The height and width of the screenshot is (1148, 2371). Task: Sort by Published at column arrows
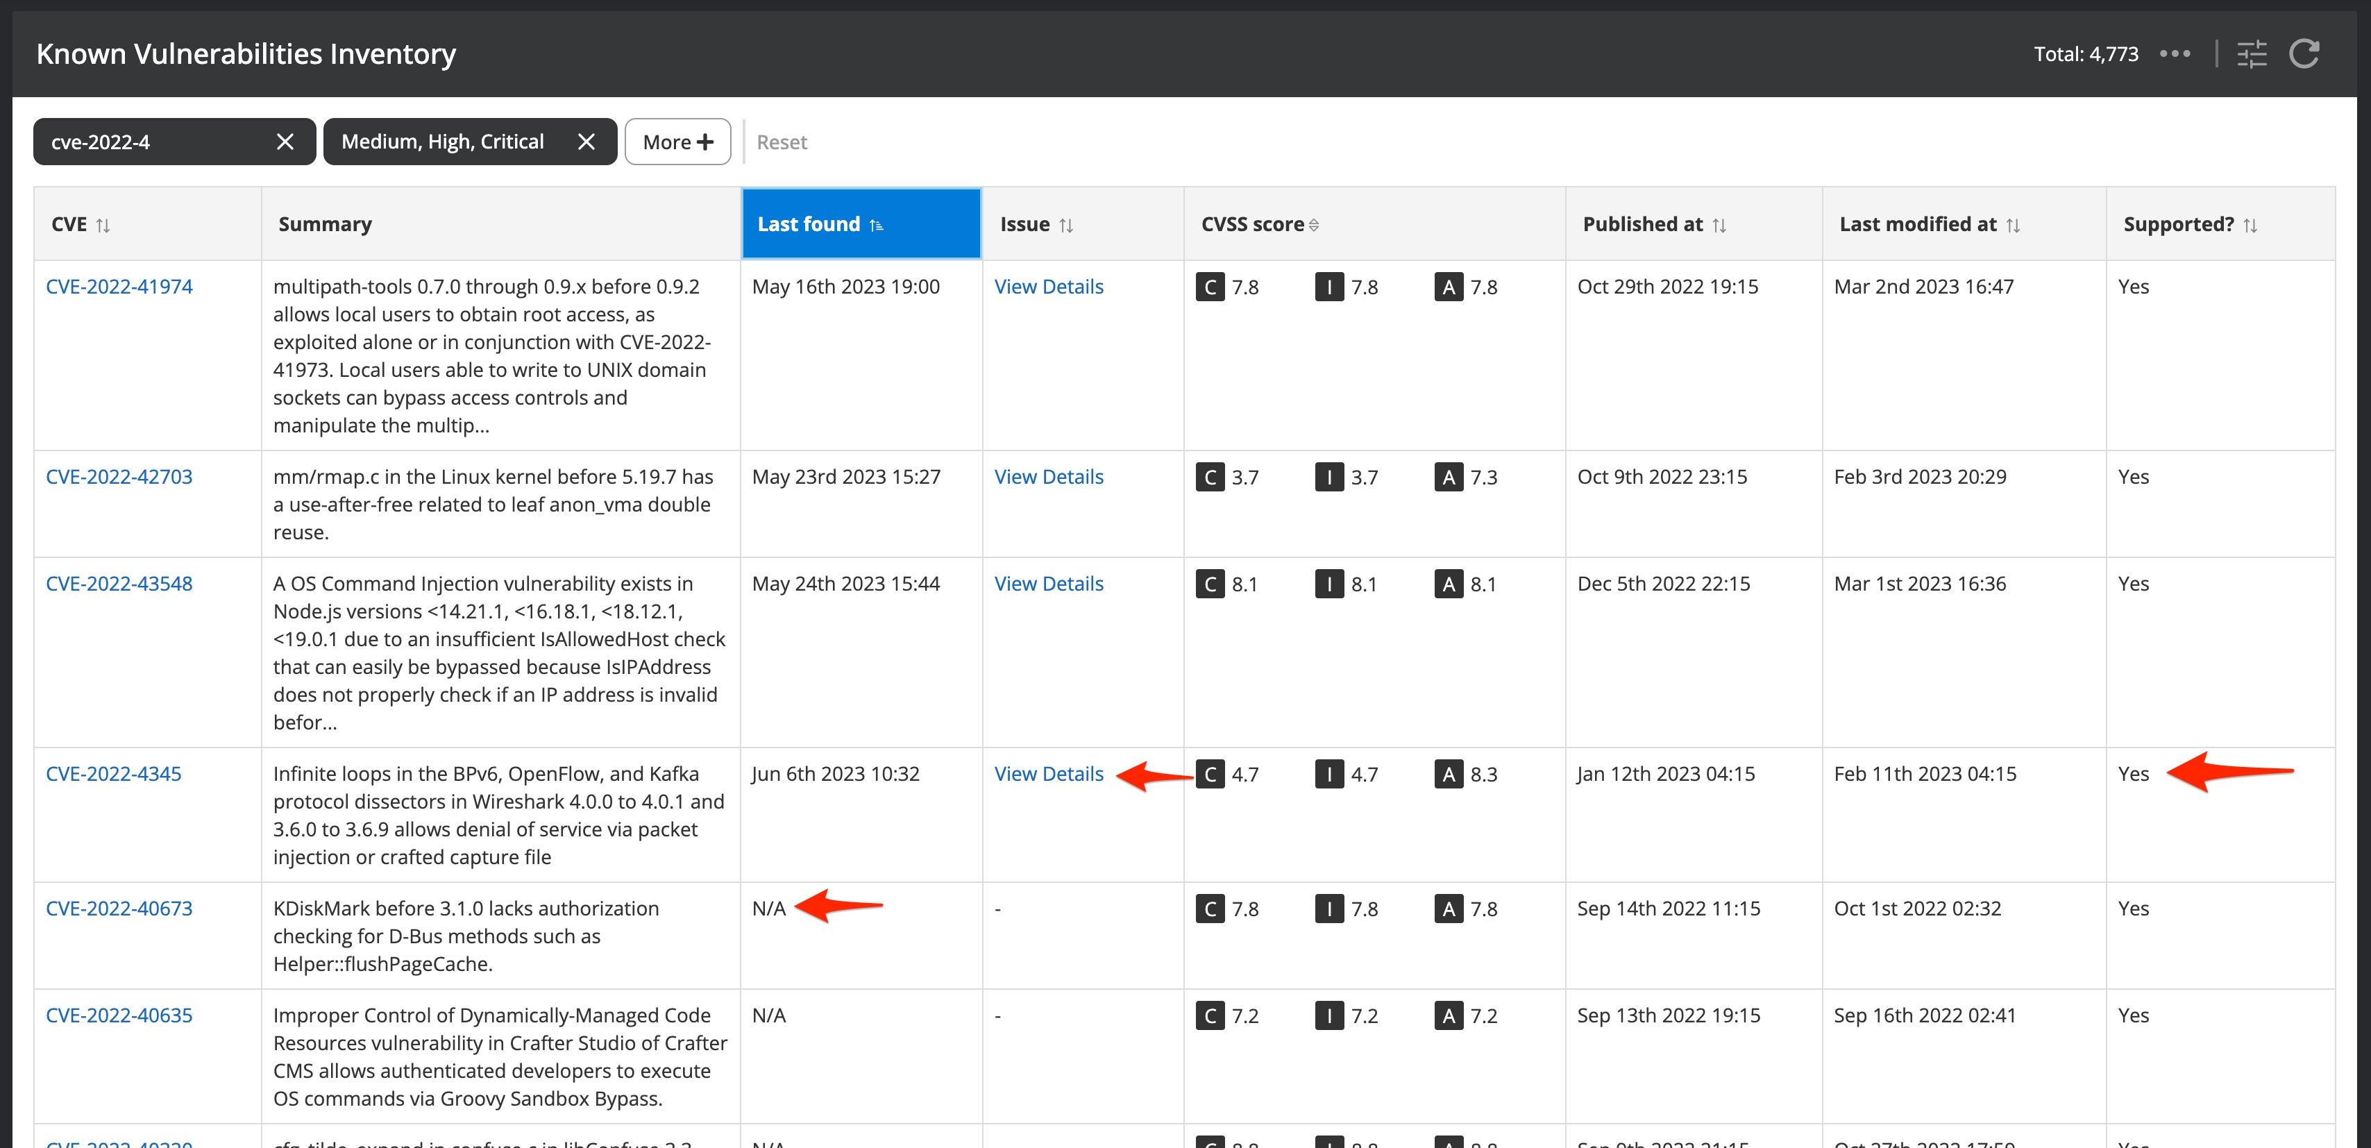1719,226
